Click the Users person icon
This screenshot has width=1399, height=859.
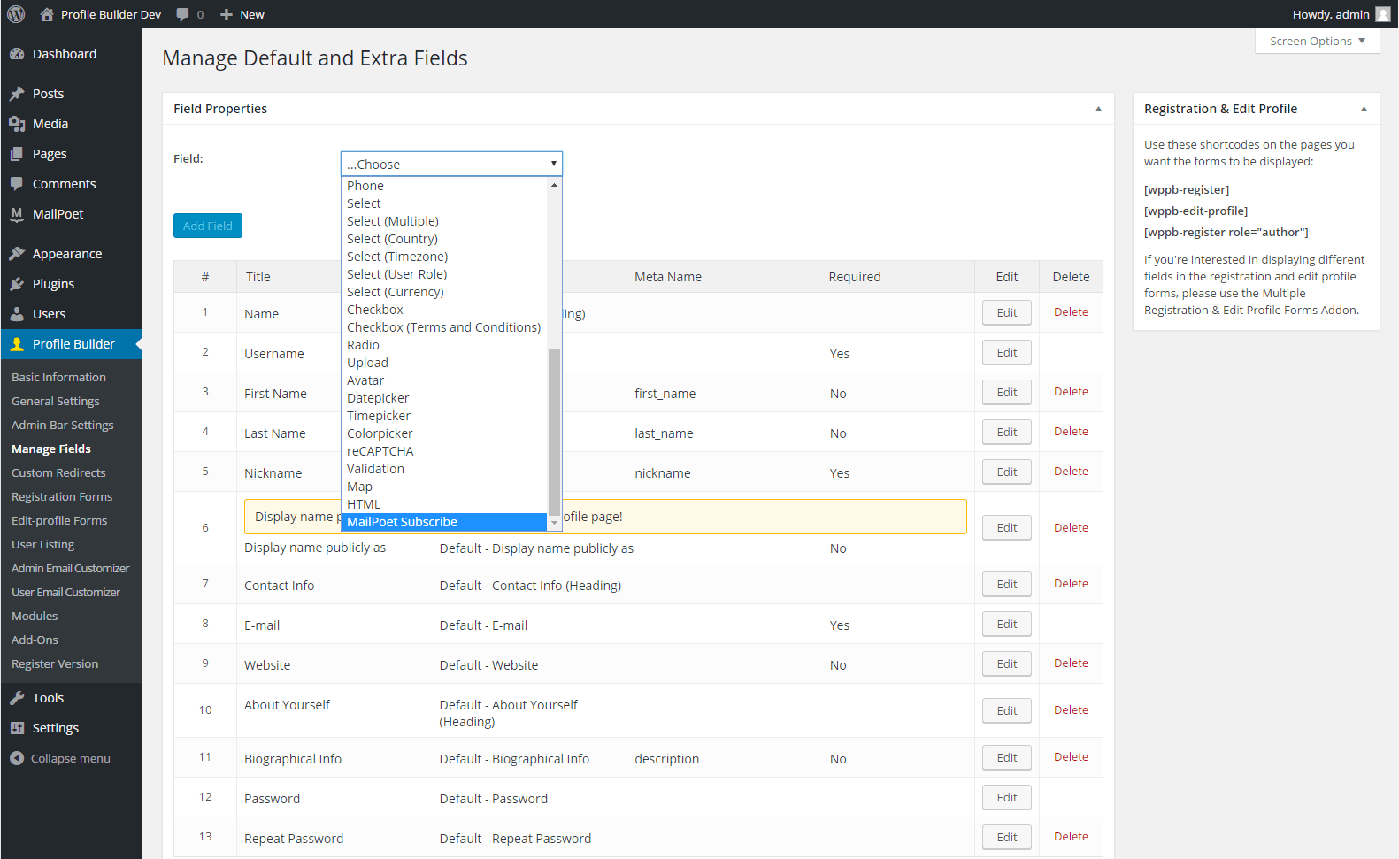pos(17,314)
